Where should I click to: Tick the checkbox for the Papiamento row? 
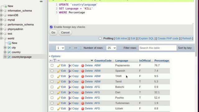[52, 65]
